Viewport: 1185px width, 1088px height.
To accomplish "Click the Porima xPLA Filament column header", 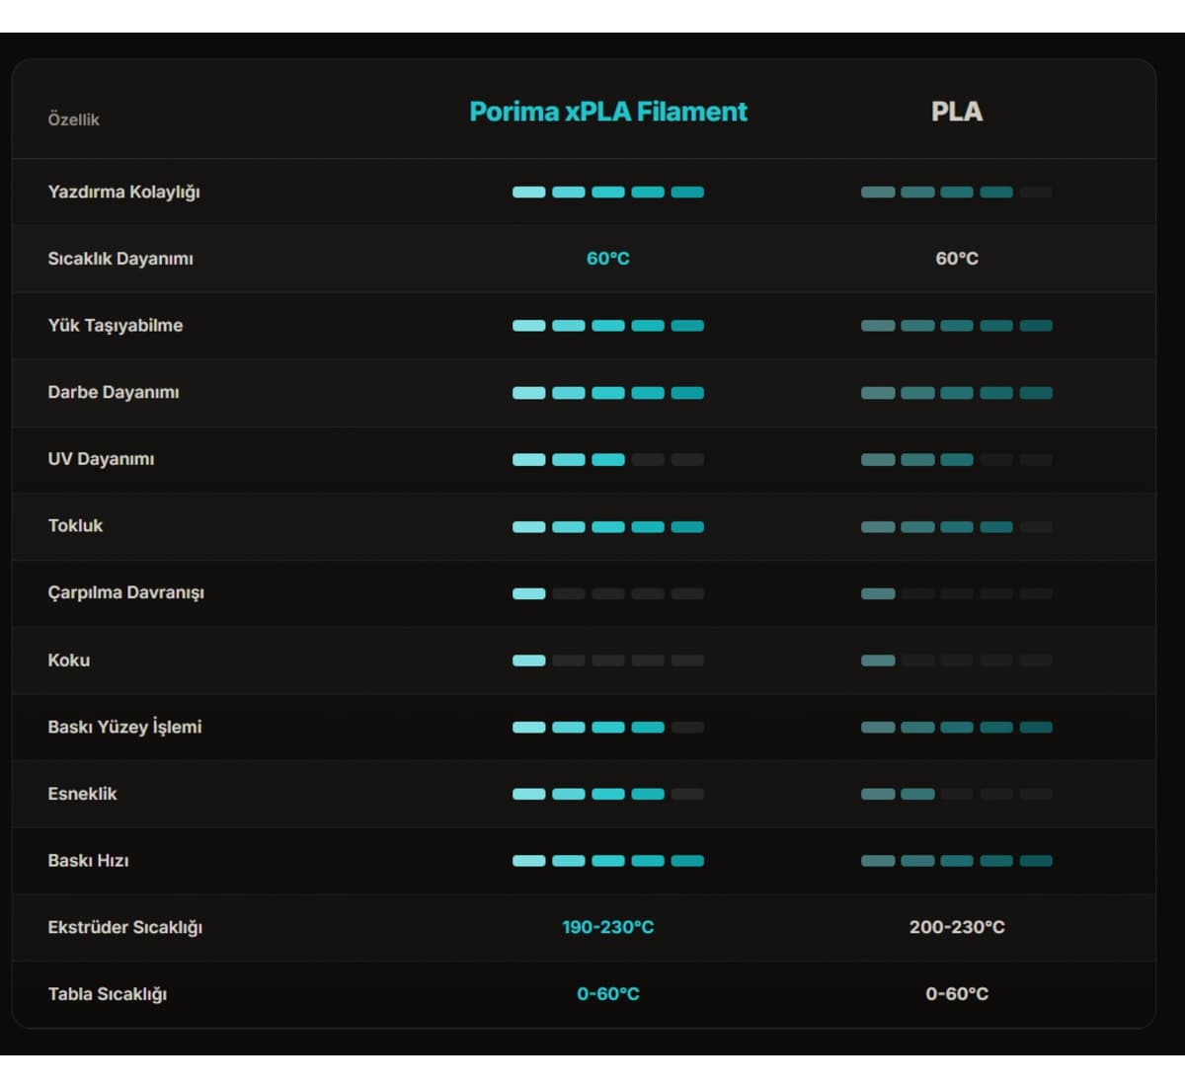I will point(608,112).
